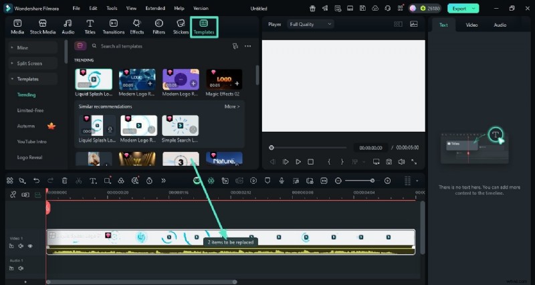Click the Search all templates field

(160, 46)
